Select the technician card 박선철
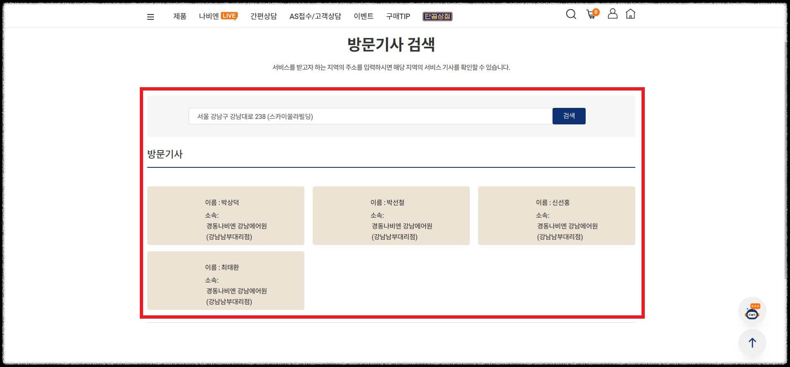This screenshot has width=790, height=367. click(391, 216)
